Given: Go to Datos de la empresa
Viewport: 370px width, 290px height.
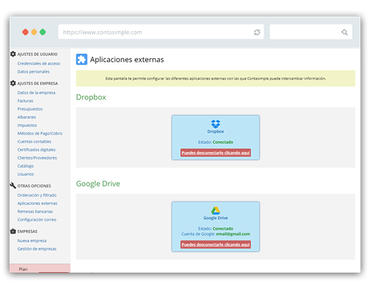Looking at the screenshot, I should point(36,93).
